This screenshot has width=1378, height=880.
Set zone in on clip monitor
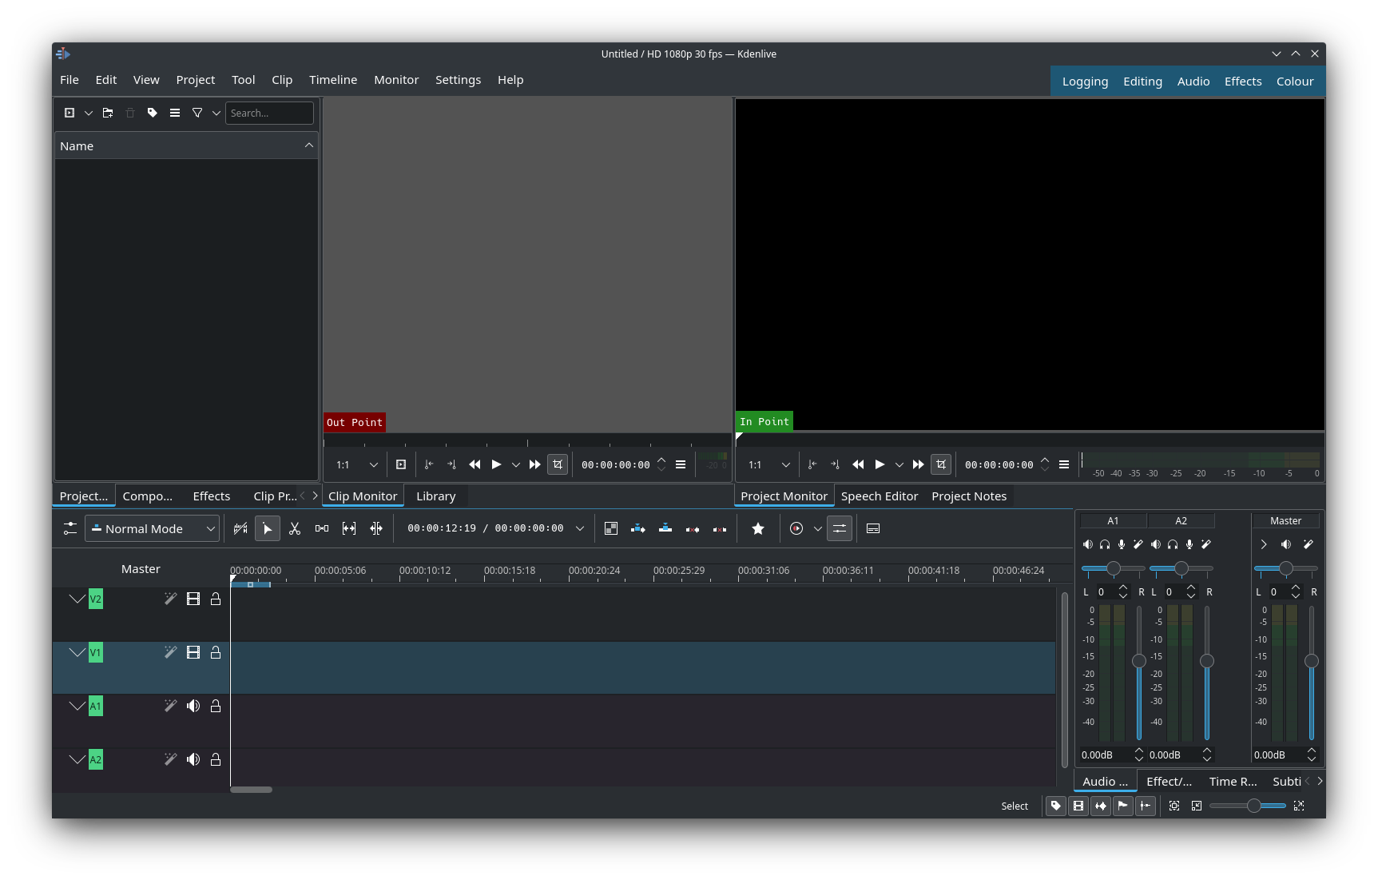(429, 464)
